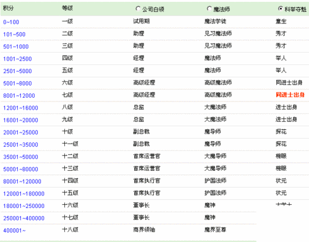The width and height of the screenshot is (309, 242).
Task: Click the 十五级 level cell
Action: (70, 193)
